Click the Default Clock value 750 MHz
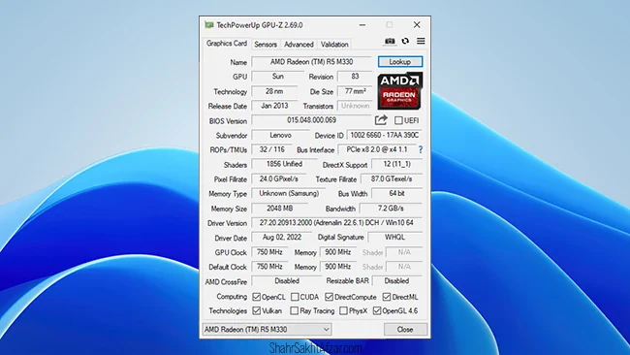 270,267
